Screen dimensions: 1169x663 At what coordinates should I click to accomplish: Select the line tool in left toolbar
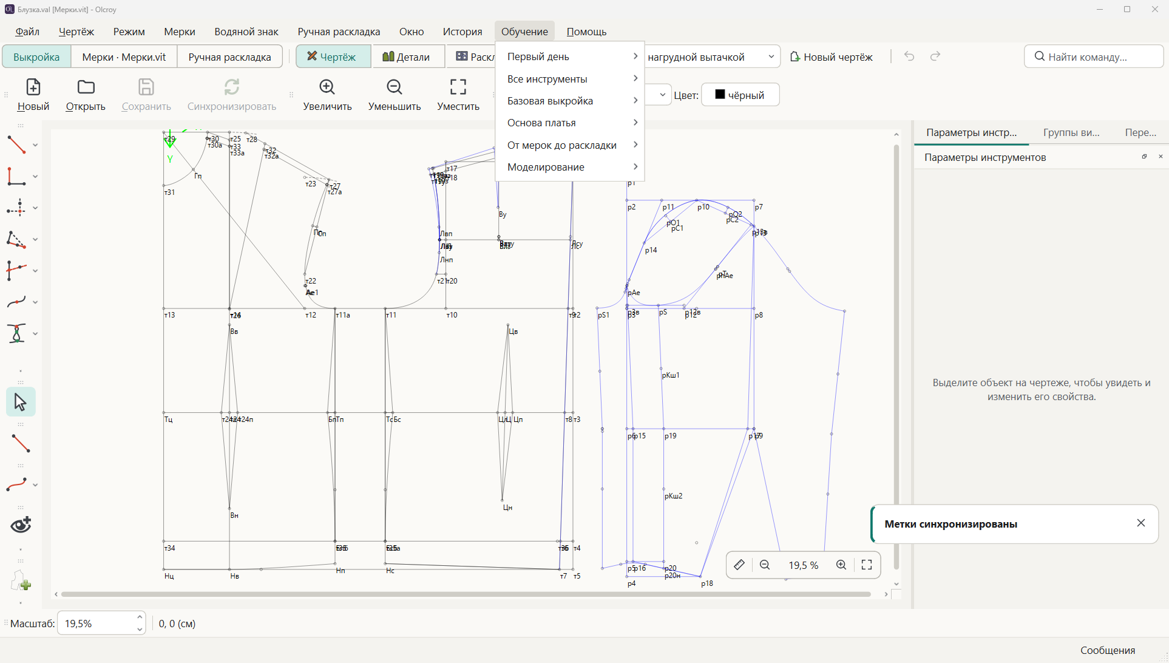pyautogui.click(x=16, y=144)
